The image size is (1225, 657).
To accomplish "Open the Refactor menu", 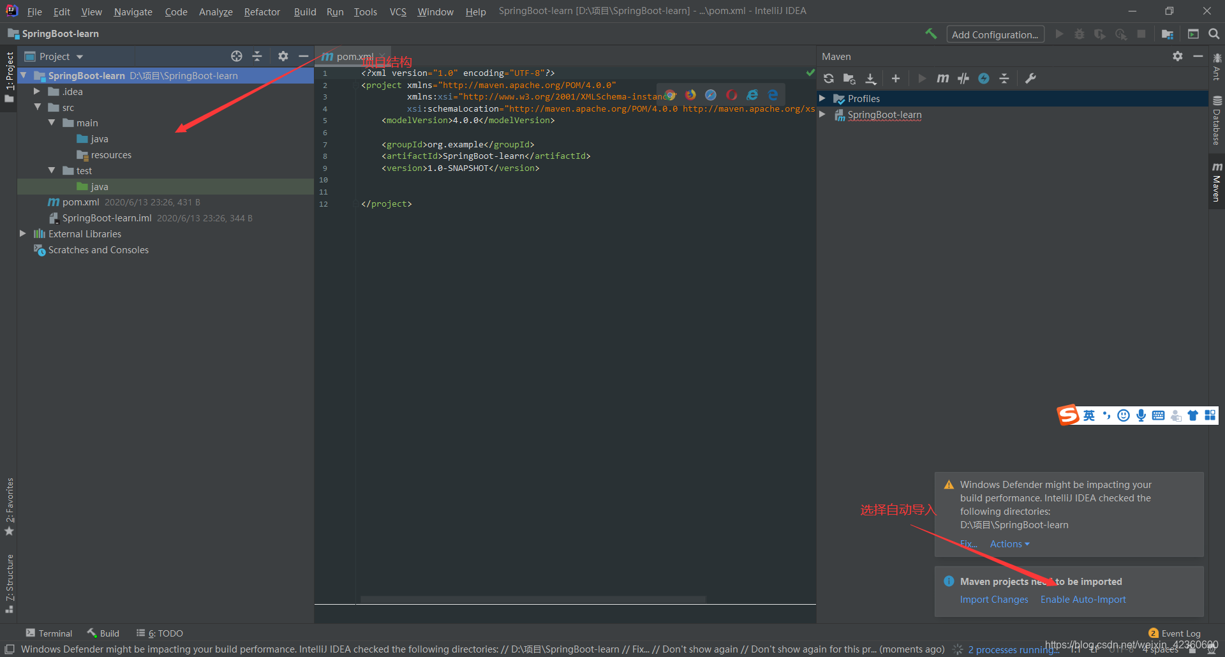I will pos(262,11).
